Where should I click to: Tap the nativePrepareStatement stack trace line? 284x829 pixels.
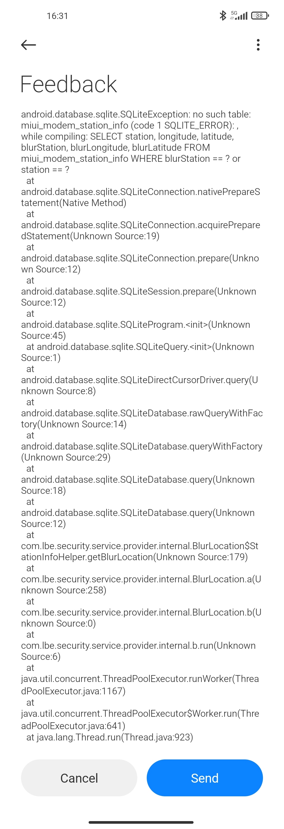coord(141,197)
